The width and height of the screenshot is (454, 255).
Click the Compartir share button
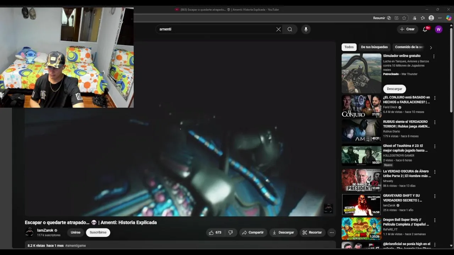point(253,232)
